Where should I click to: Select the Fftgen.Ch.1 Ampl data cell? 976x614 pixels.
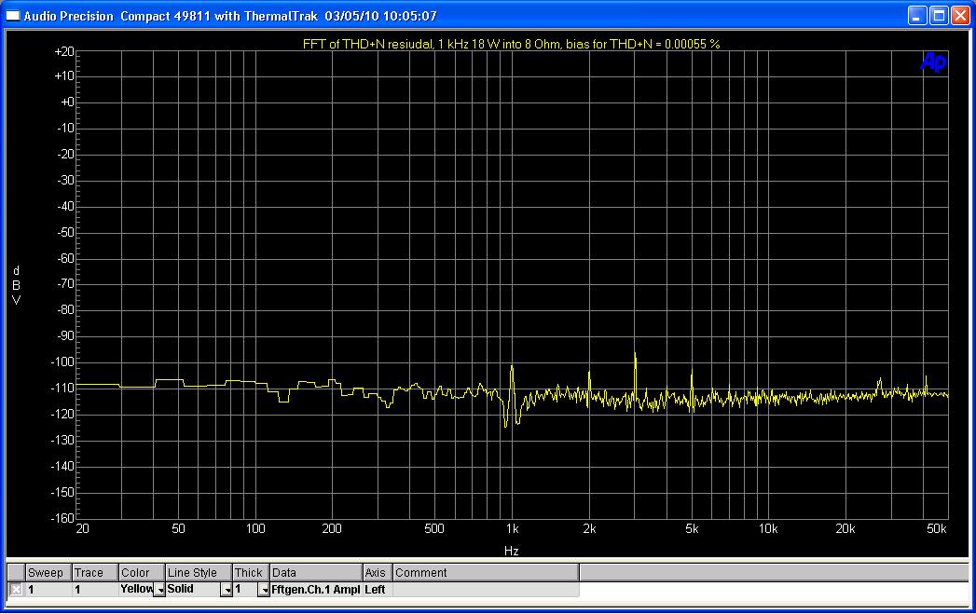316,589
